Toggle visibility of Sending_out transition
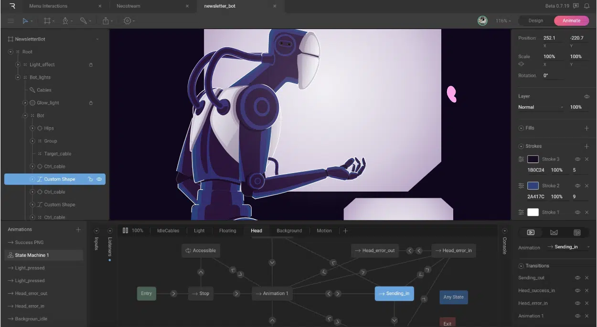 [x=577, y=278]
